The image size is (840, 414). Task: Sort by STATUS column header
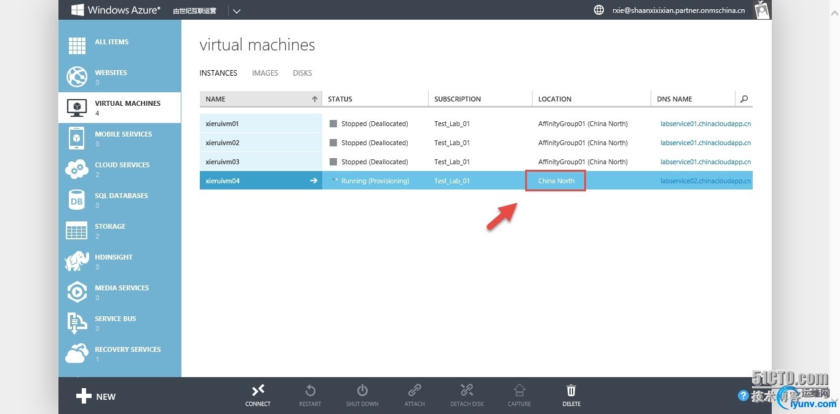(375, 99)
